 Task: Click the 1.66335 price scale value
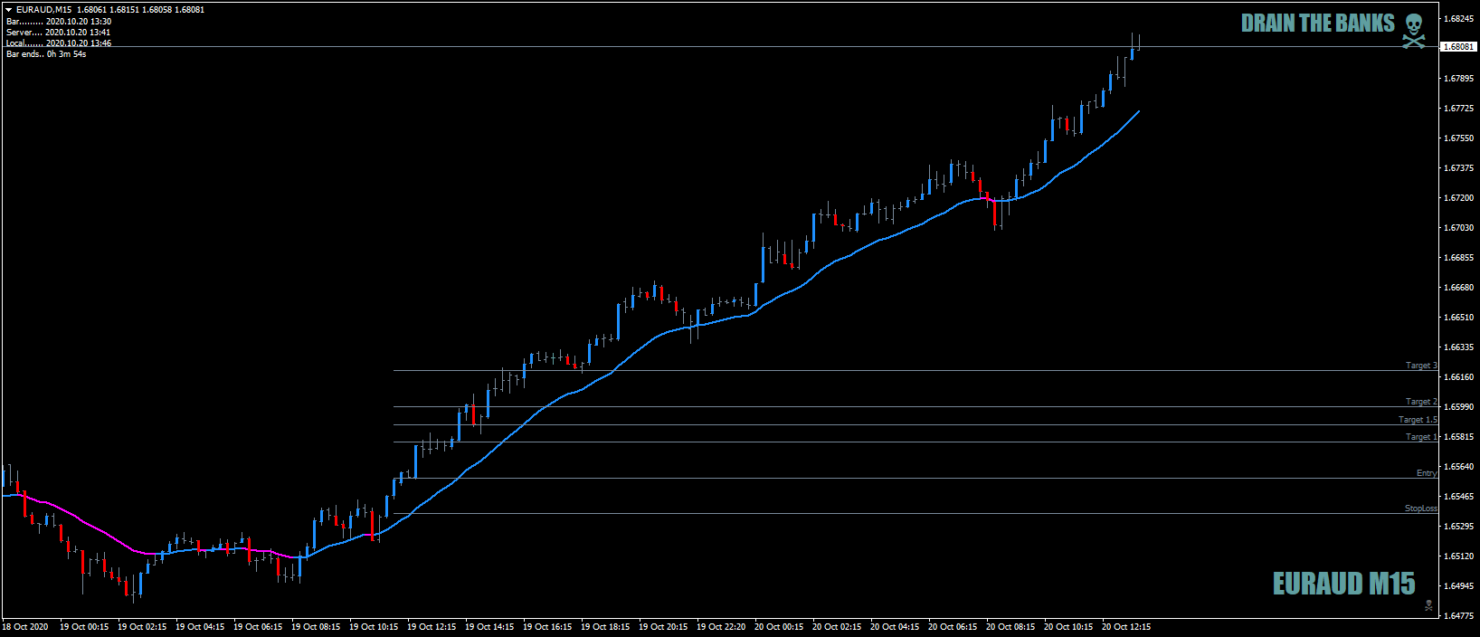1459,347
